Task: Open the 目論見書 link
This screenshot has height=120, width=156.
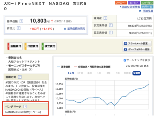Action: (148, 11)
